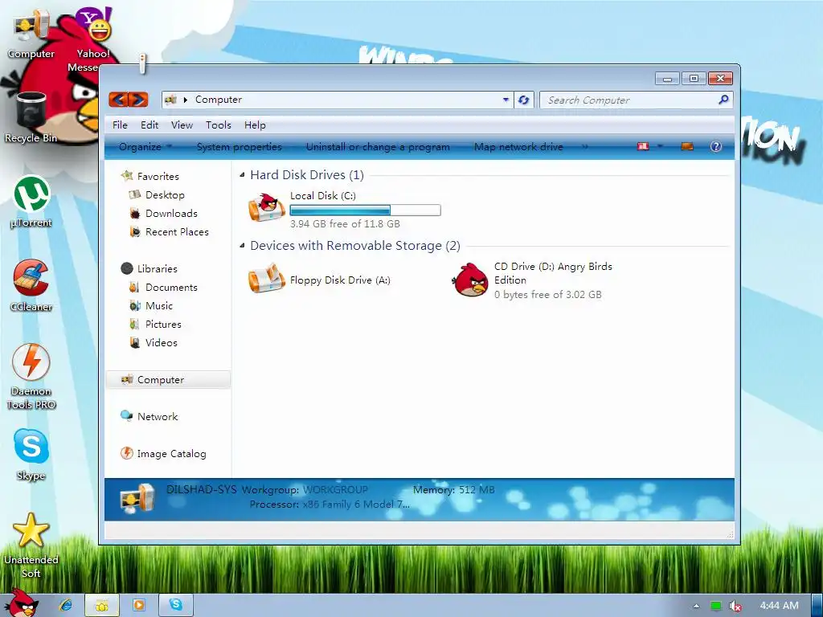
Task: Open the Tools menu
Action: point(219,125)
